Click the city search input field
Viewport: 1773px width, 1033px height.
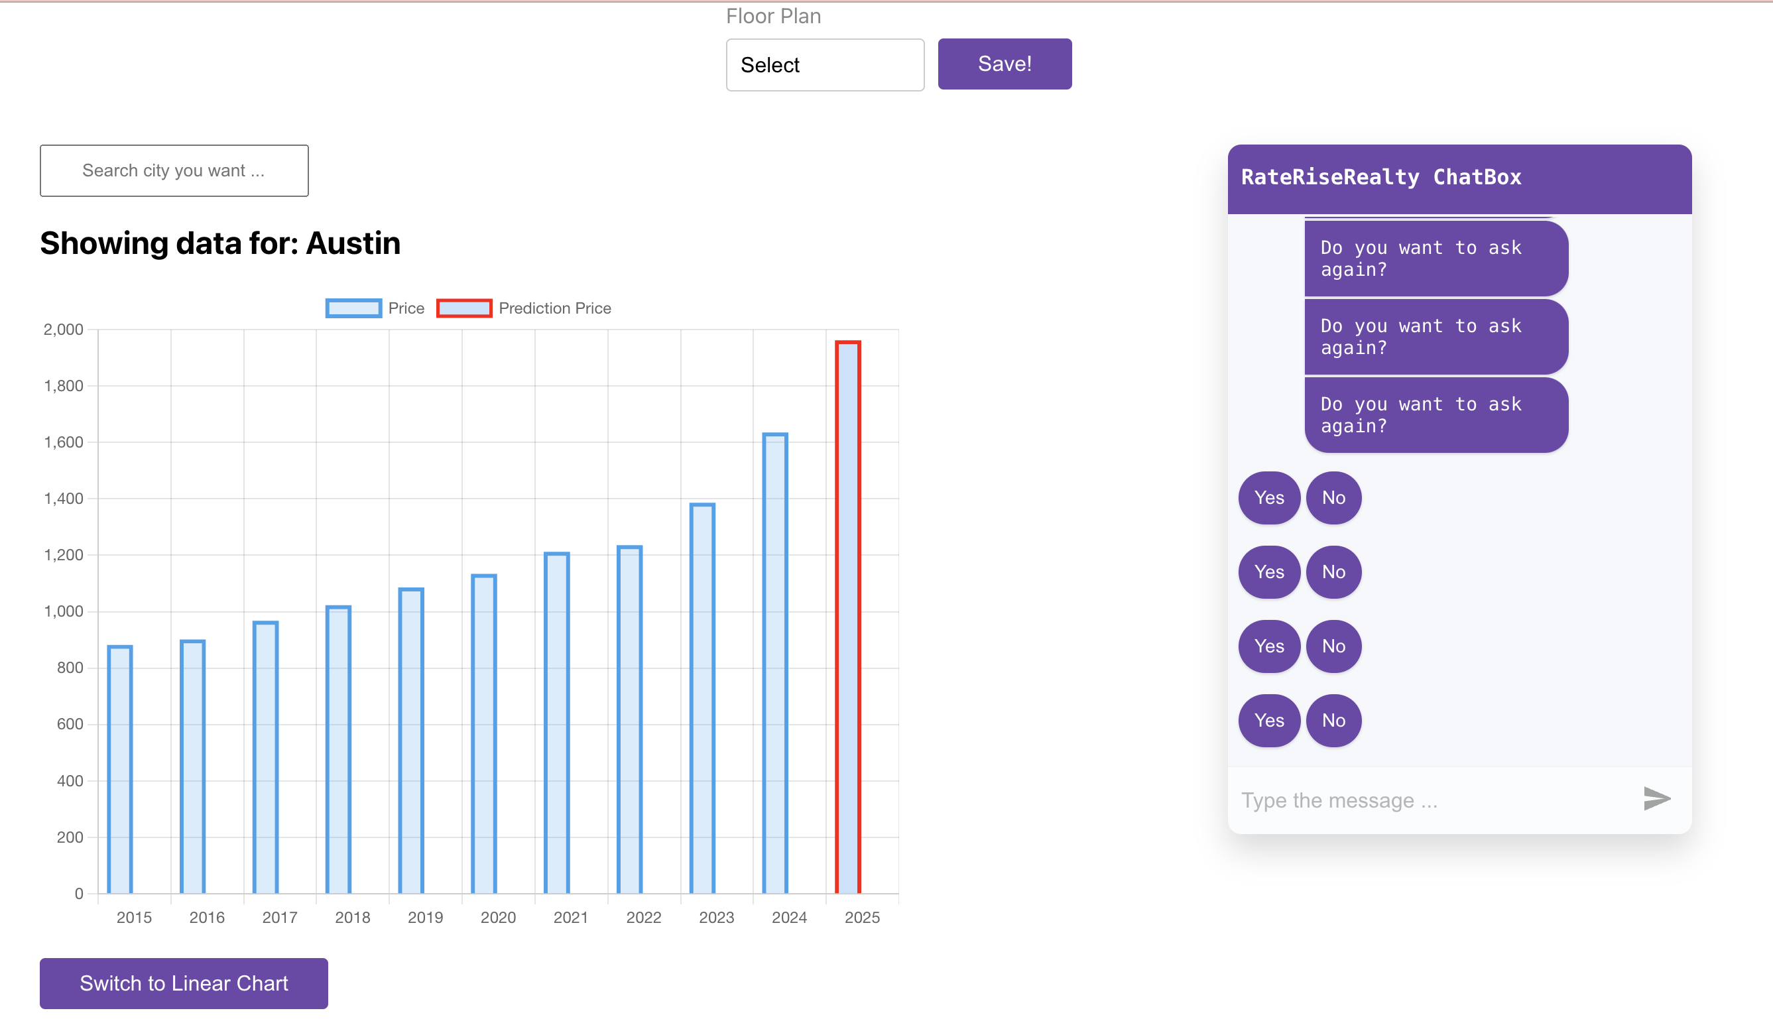point(174,170)
